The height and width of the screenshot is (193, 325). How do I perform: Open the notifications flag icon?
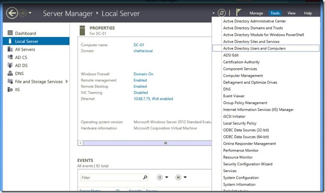[x=239, y=12]
